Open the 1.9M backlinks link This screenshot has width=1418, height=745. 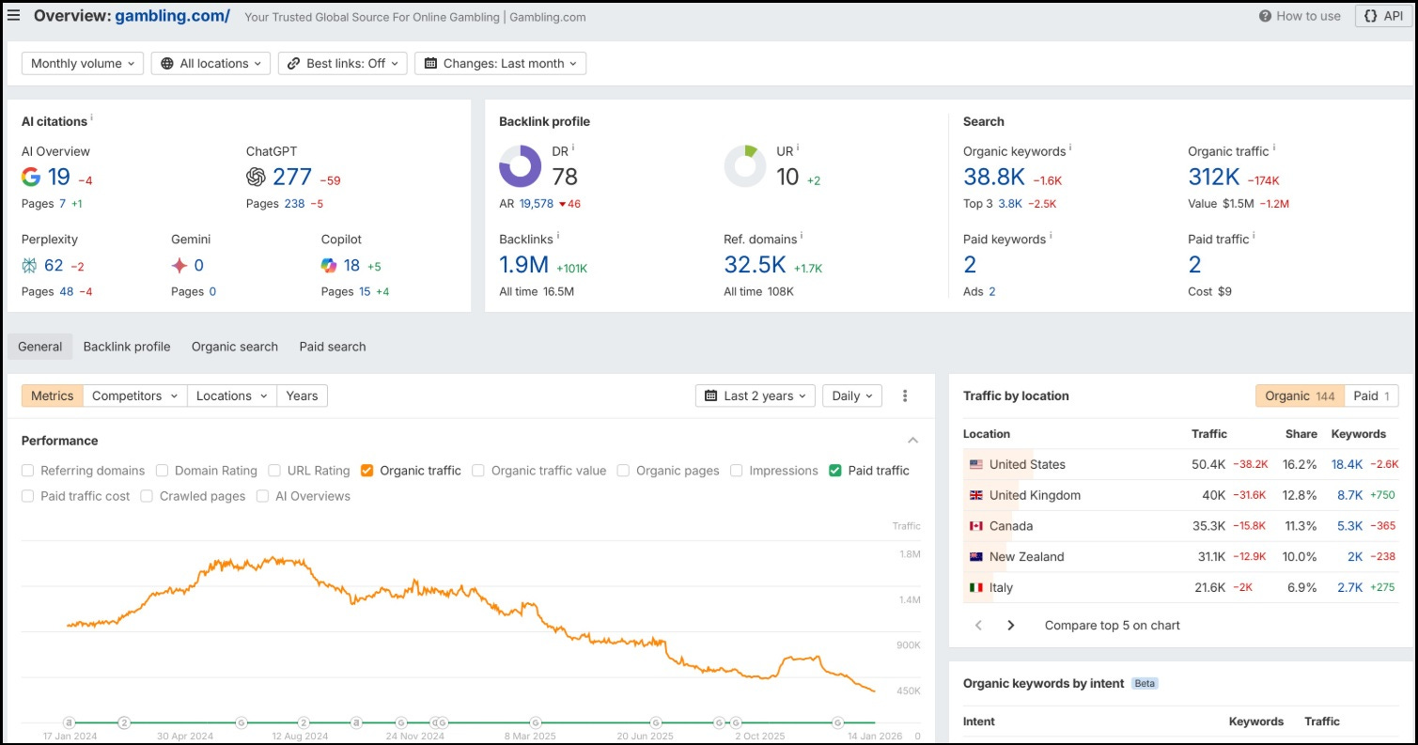pyautogui.click(x=523, y=265)
